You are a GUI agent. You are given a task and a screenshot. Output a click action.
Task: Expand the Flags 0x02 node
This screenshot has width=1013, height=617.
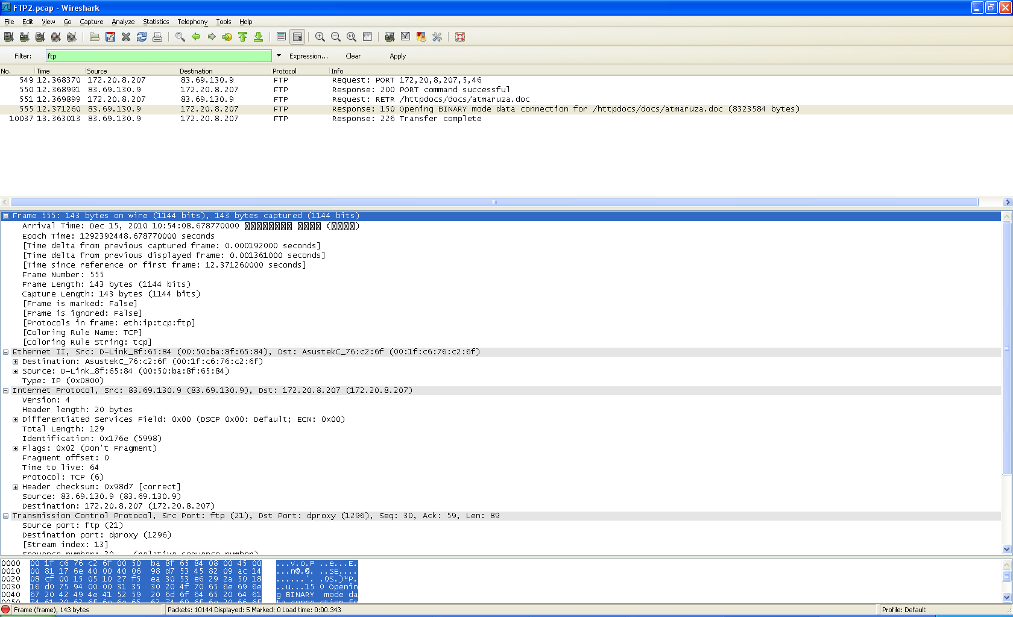coord(15,448)
